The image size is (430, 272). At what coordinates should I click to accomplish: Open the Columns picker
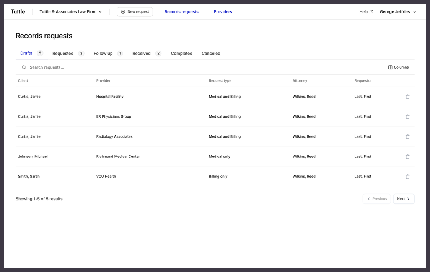[x=398, y=67]
